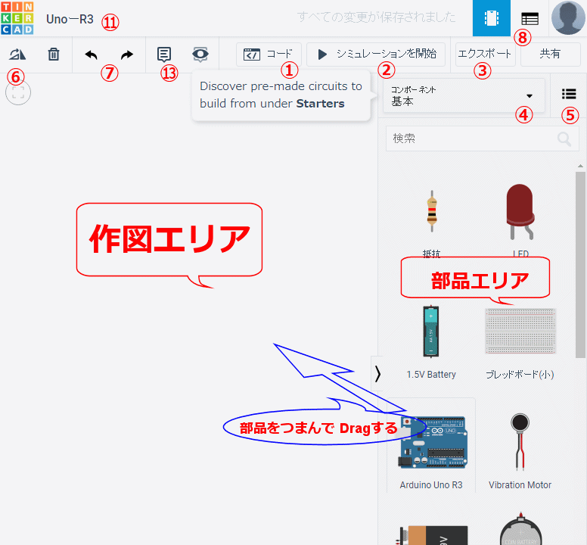Click the 共有 share button
This screenshot has width=587, height=545.
pyautogui.click(x=550, y=54)
